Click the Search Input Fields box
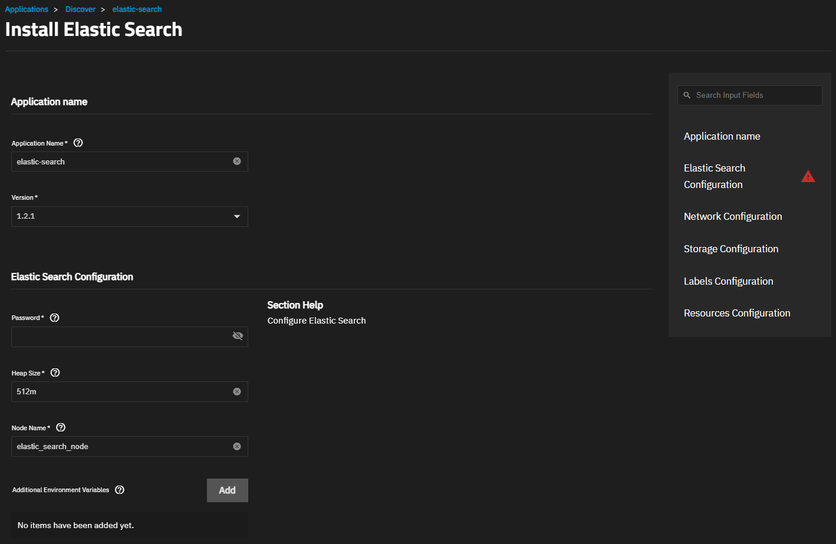The height and width of the screenshot is (544, 836). click(x=749, y=95)
